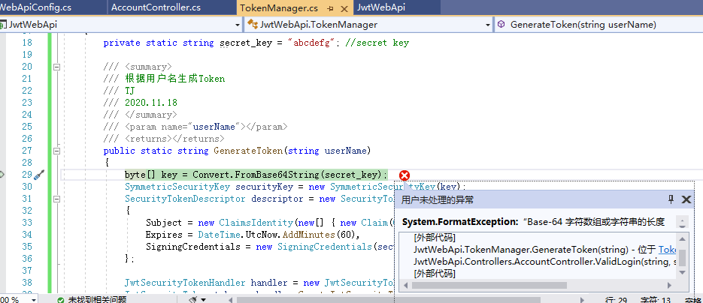Click the 根据用户名生成Token comment on line 21
703x303 pixels.
pyautogui.click(x=175, y=79)
